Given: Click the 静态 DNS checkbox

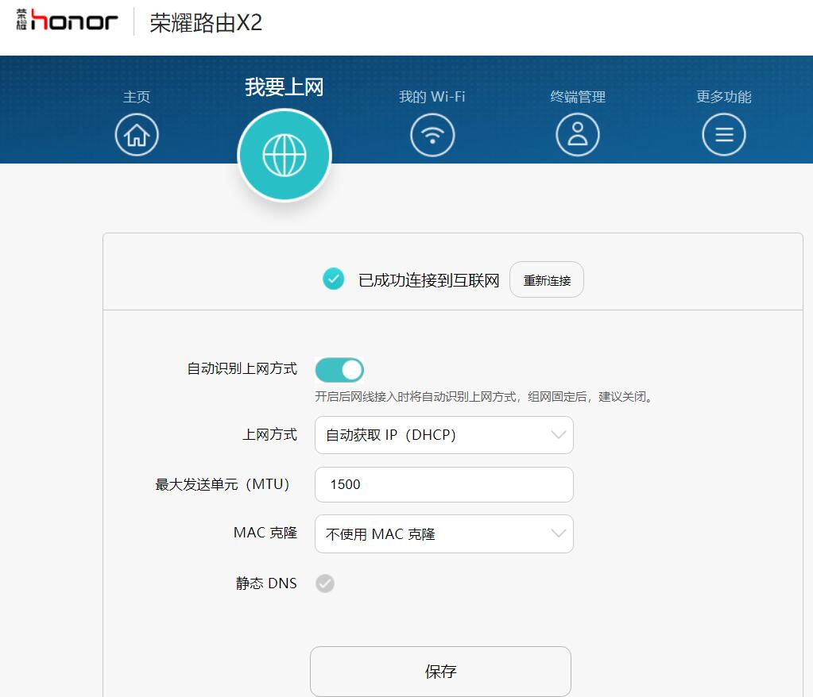Looking at the screenshot, I should click(x=324, y=583).
